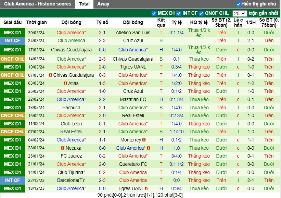Click the Thời gian column header

tap(36, 22)
